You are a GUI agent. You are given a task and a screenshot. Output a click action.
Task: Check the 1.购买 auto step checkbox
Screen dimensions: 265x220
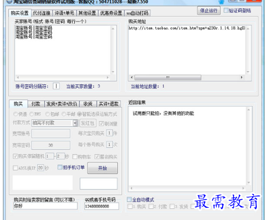tap(130, 207)
